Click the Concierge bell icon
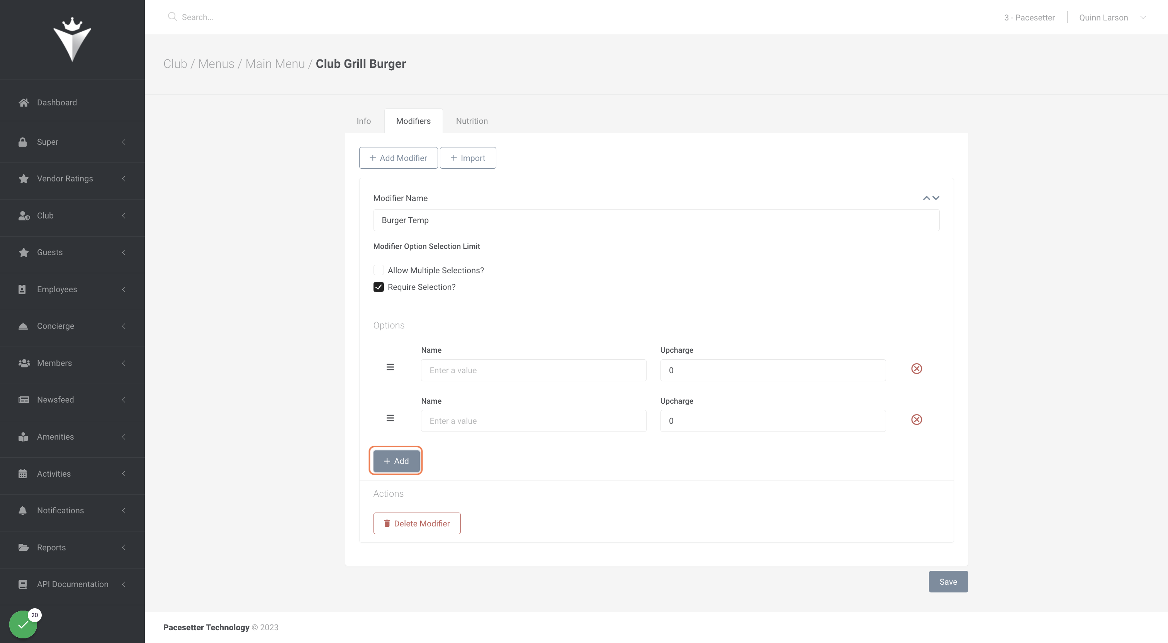This screenshot has height=643, width=1168. [x=23, y=326]
